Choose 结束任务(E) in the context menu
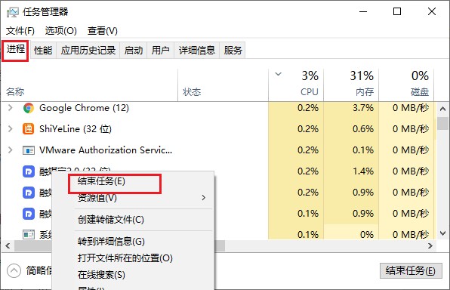Viewport: 450px width, 290px height. click(101, 181)
